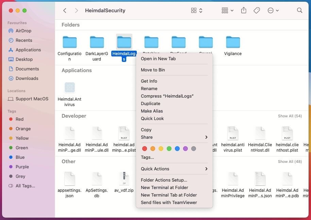Click the Edit Tags toolbar icon
Image resolution: width=311 pixels, height=220 pixels.
[x=257, y=11]
